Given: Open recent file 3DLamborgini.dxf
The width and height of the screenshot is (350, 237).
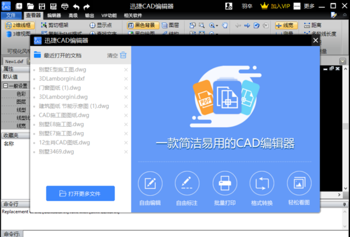Looking at the screenshot, I should pos(62,79).
